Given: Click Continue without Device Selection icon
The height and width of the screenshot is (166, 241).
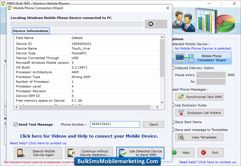Looking at the screenshot, I should 72,153.
